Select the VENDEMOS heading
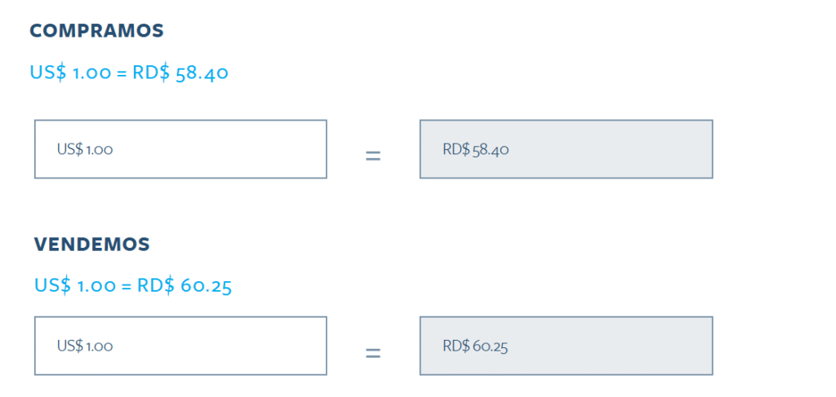 pyautogui.click(x=92, y=245)
